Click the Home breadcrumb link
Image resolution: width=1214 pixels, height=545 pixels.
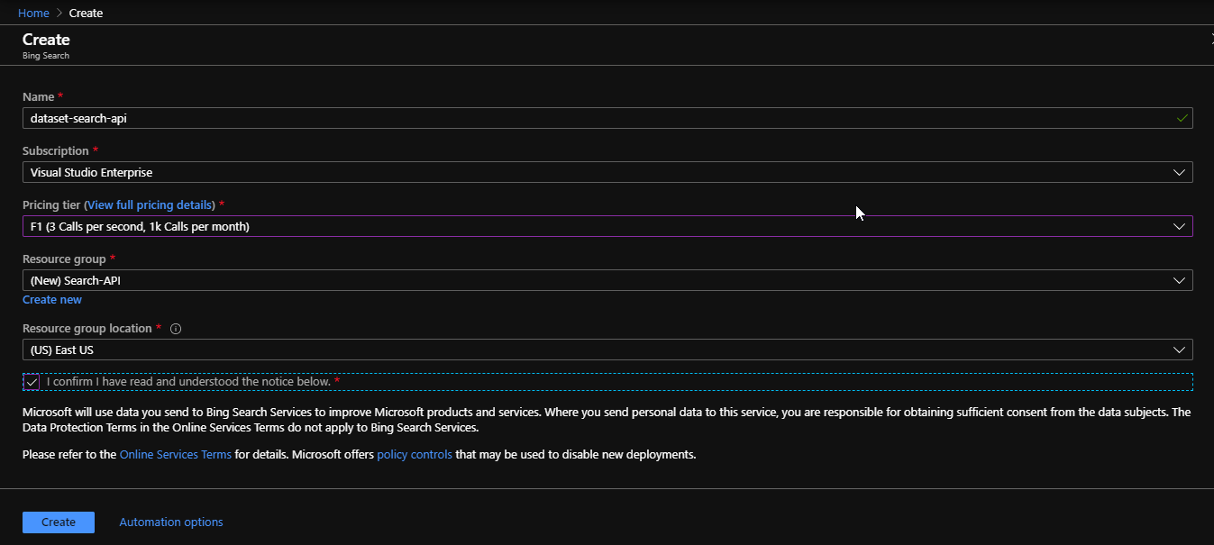(x=33, y=13)
